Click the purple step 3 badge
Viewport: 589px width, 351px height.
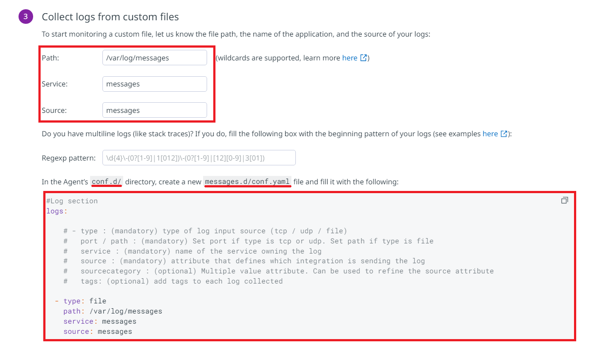coord(26,17)
